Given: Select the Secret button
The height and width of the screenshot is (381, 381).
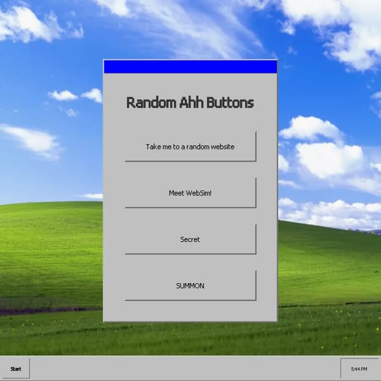Looking at the screenshot, I should coord(190,239).
